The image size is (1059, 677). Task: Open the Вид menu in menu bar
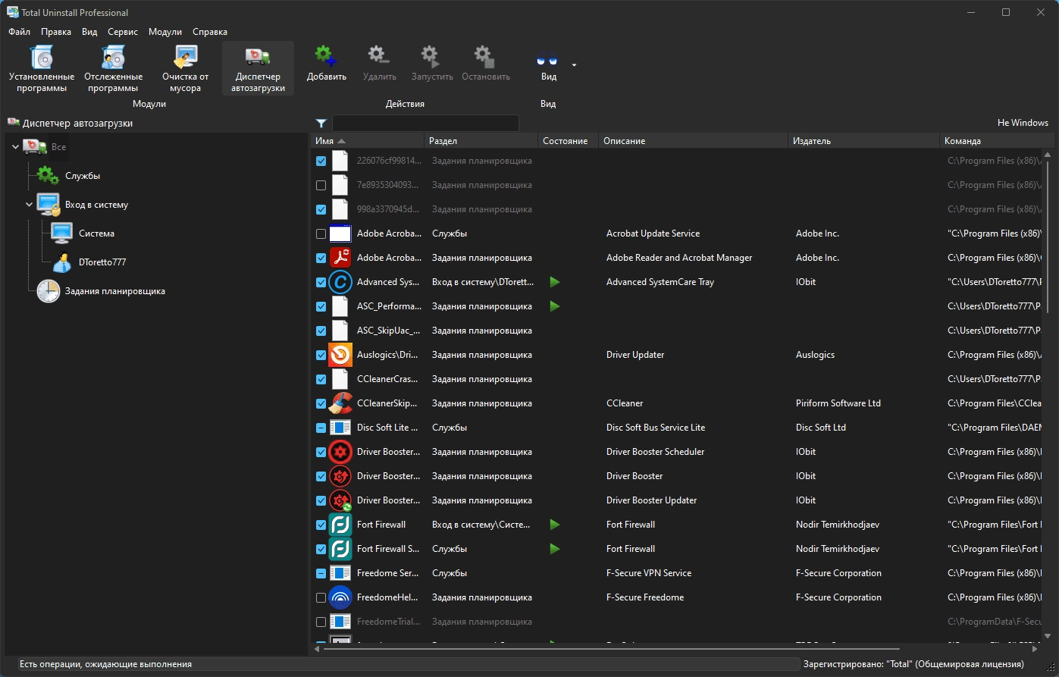tap(89, 32)
